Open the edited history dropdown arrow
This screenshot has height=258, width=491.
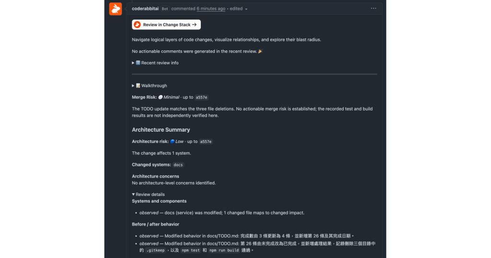click(246, 9)
